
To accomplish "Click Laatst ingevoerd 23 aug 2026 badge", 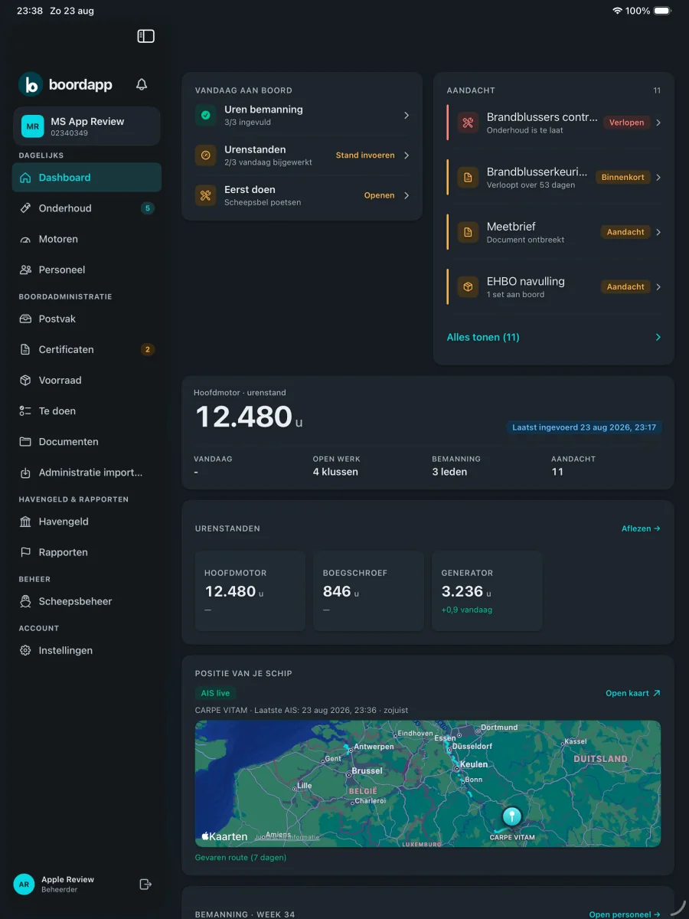I will click(584, 427).
